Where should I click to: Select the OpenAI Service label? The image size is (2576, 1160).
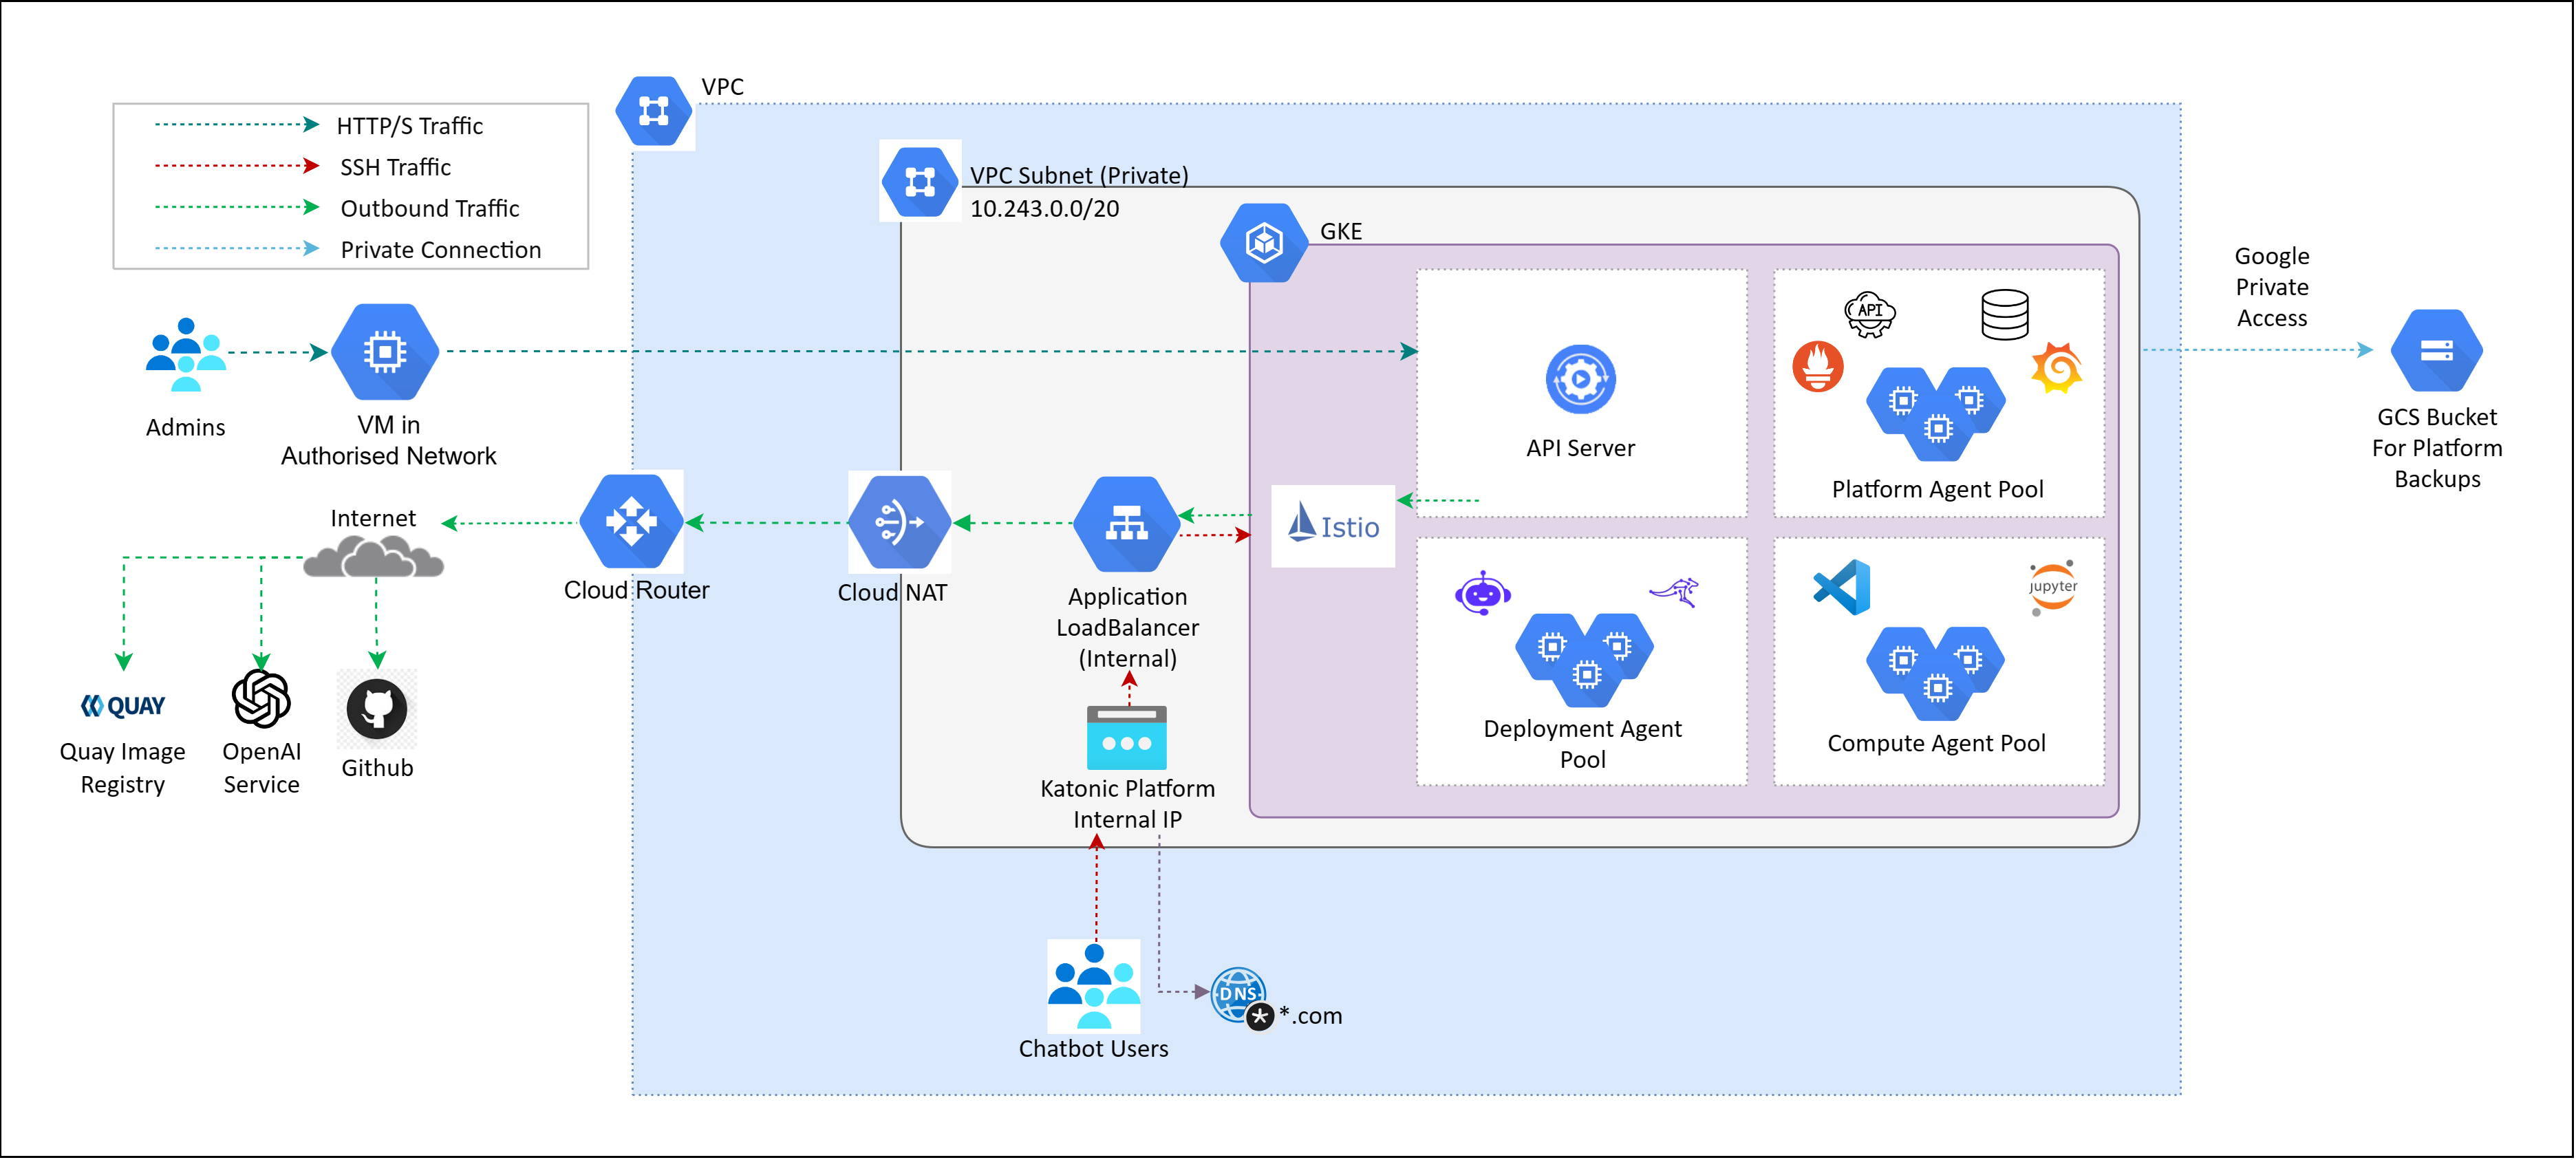click(x=261, y=768)
